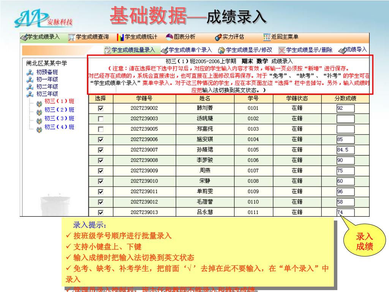Click the 成绩导入 icon

click(x=342, y=50)
